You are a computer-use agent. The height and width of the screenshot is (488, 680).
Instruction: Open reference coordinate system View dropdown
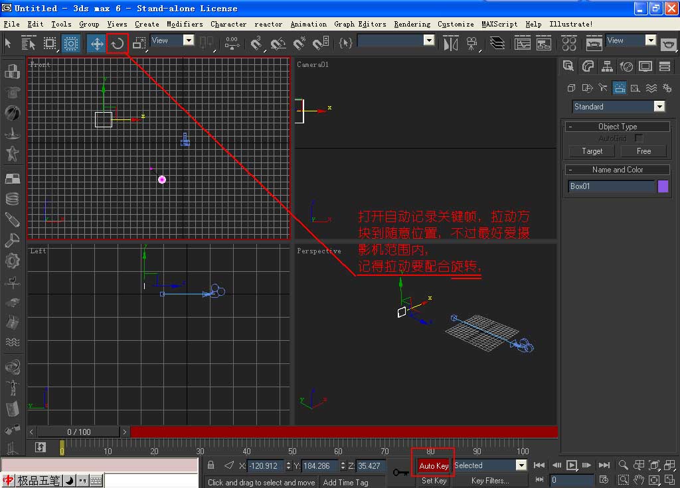point(172,40)
